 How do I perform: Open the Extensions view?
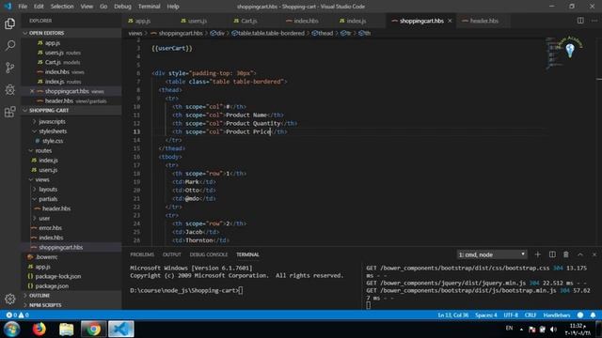click(x=10, y=112)
